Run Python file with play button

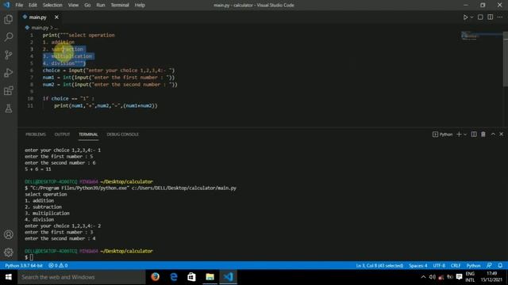click(465, 17)
